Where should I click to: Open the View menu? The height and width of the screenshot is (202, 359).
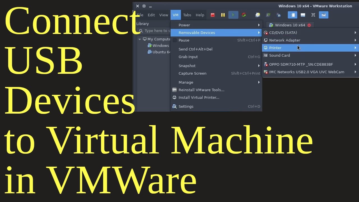click(164, 15)
